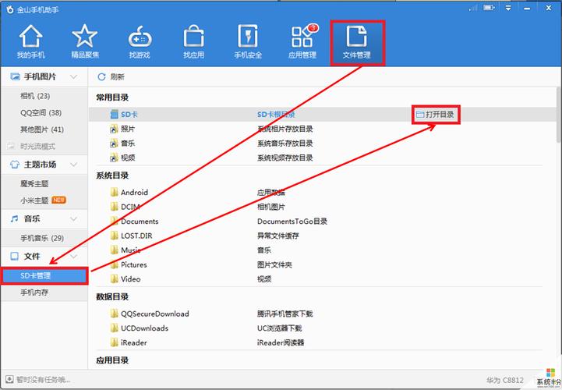Viewport: 562px width, 390px height.
Task: Switch to the 文件管理 tab
Action: tap(357, 42)
